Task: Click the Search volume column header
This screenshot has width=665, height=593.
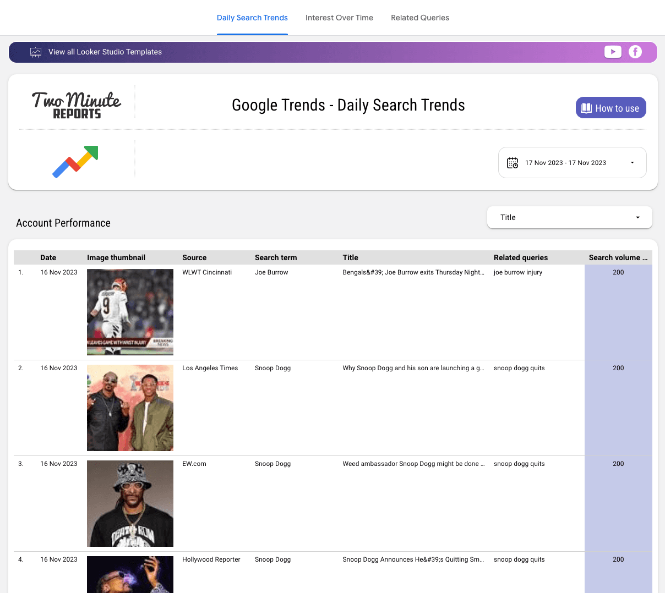Action: pyautogui.click(x=618, y=257)
